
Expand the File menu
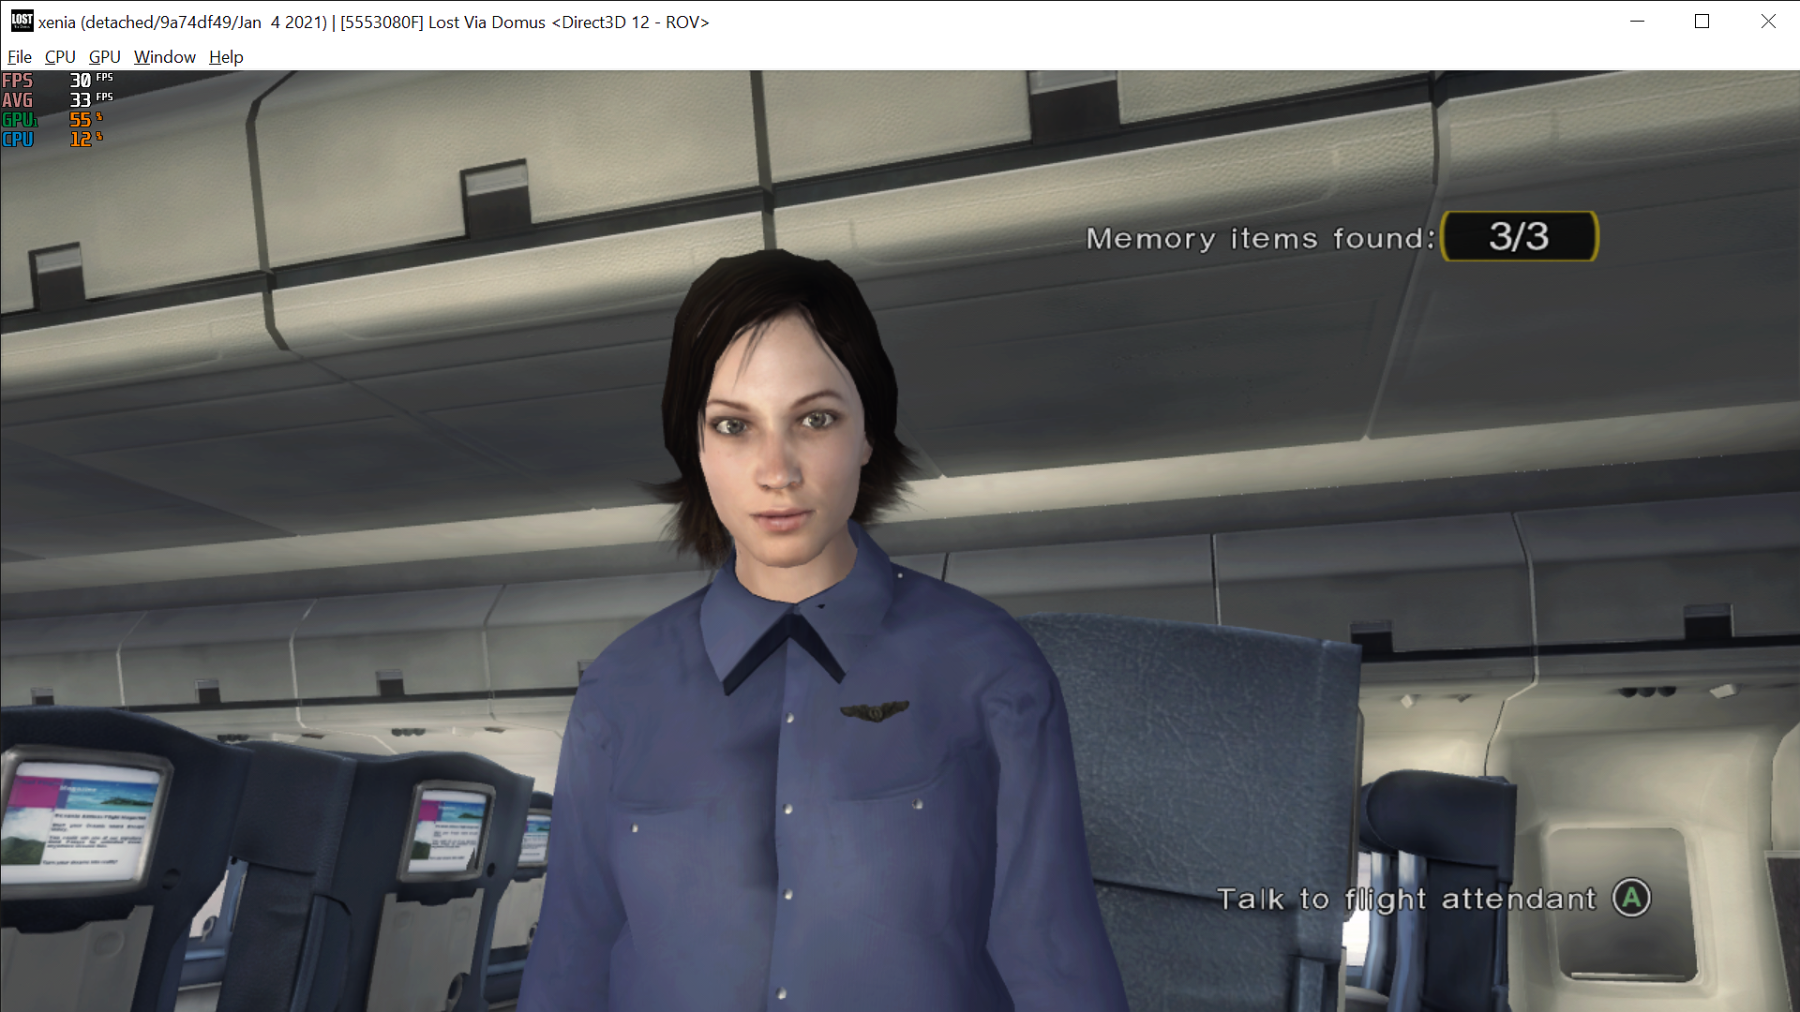click(x=19, y=57)
